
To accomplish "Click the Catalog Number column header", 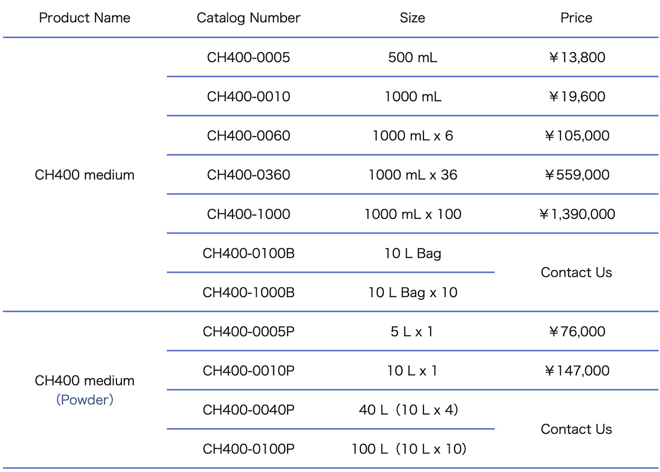I will point(248,18).
